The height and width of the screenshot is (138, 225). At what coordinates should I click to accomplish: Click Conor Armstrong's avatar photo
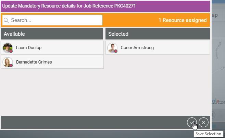click(x=112, y=48)
